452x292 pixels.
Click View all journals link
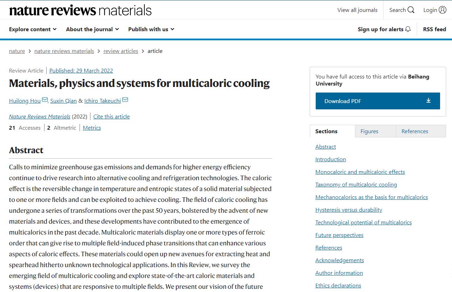(x=357, y=10)
